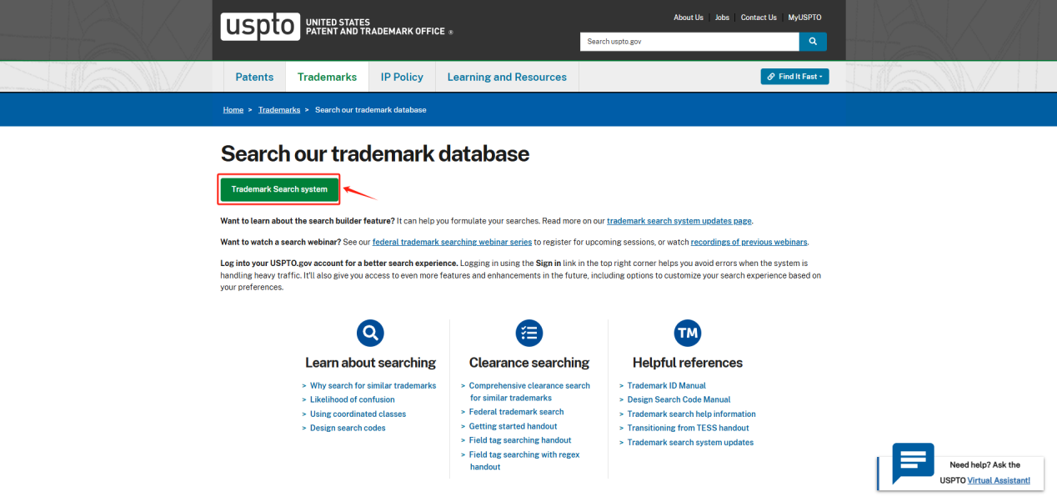This screenshot has height=497, width=1057.
Task: Click the Clearance searching checklist icon
Action: click(528, 333)
